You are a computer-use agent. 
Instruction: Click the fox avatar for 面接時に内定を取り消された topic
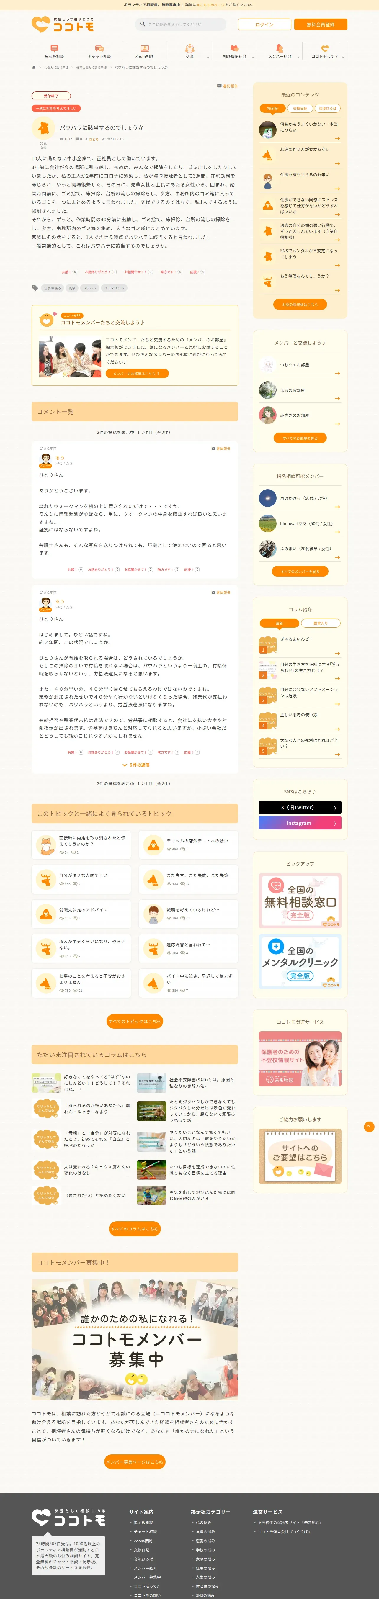click(45, 845)
